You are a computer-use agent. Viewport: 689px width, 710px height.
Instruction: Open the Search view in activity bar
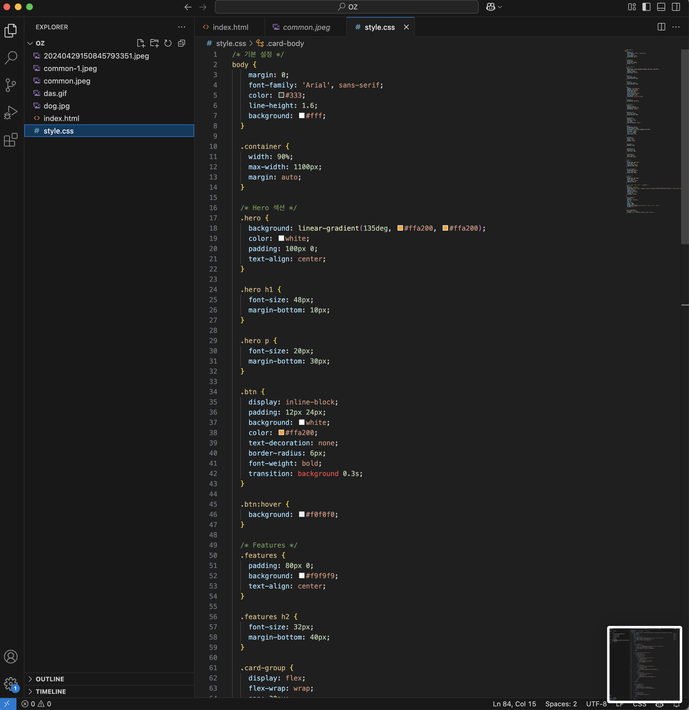click(10, 58)
